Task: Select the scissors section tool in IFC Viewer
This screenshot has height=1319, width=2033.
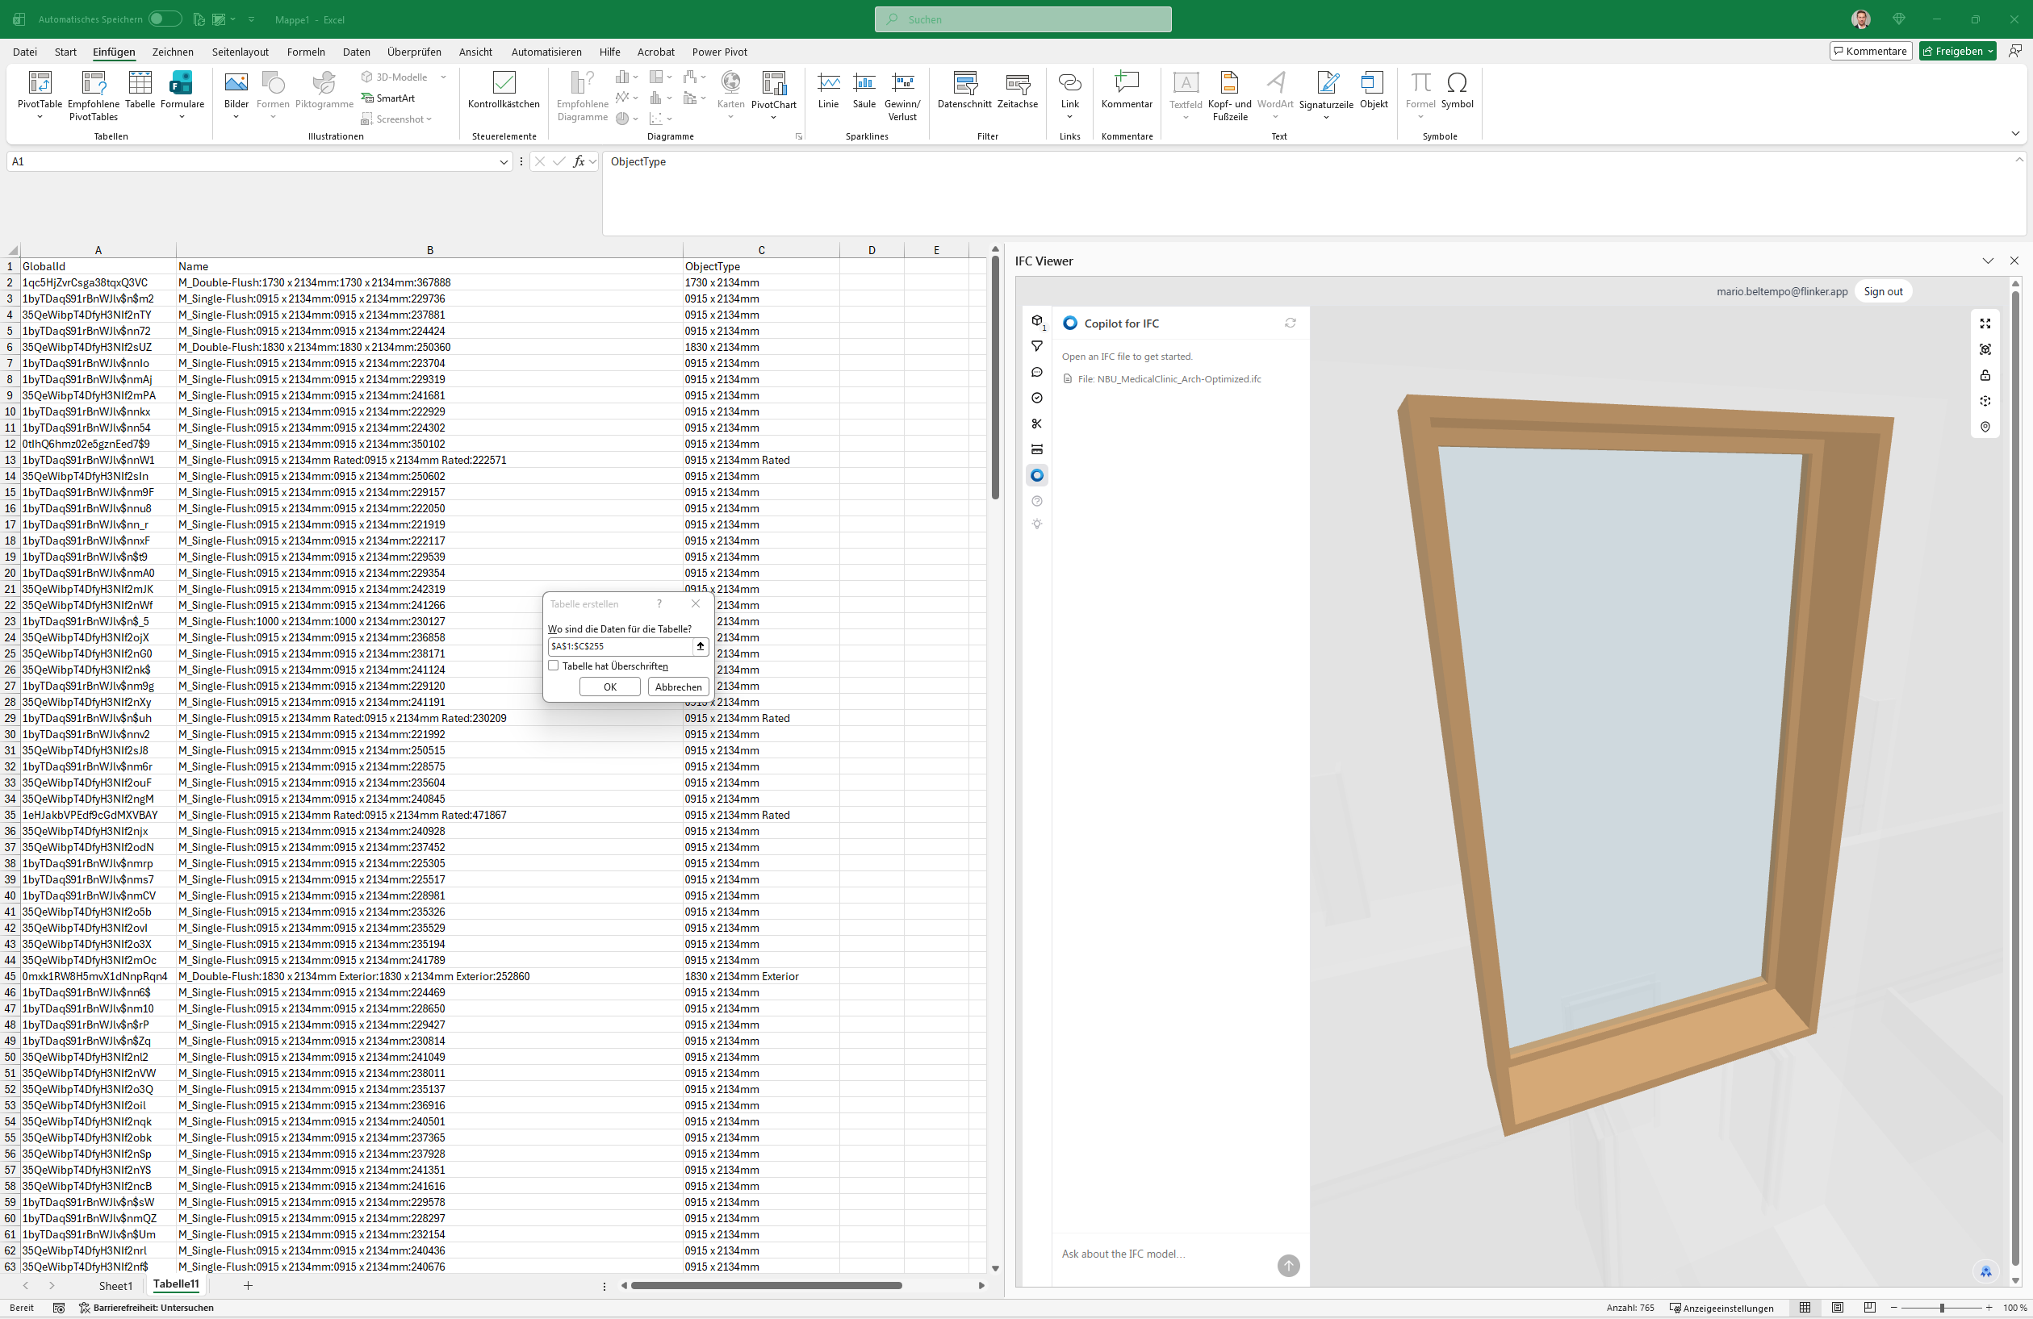Action: tap(1036, 424)
